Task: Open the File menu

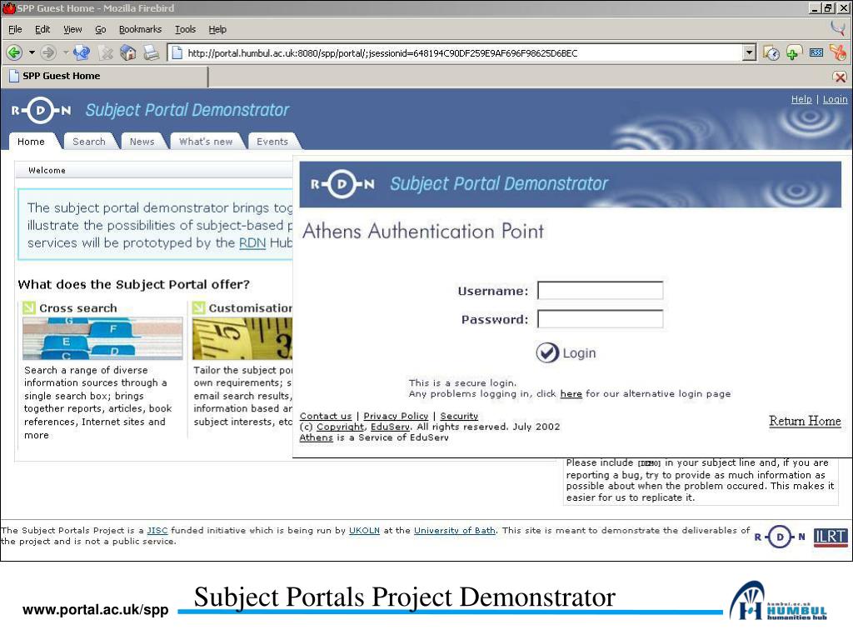Action: (x=15, y=29)
